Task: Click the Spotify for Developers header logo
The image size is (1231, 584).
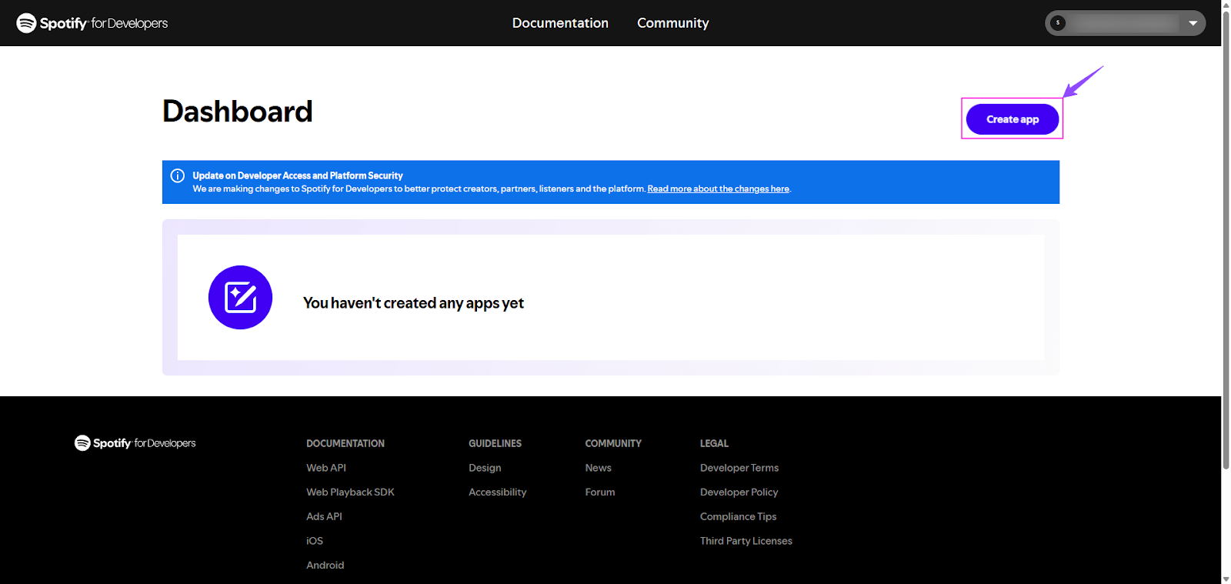Action: [92, 23]
